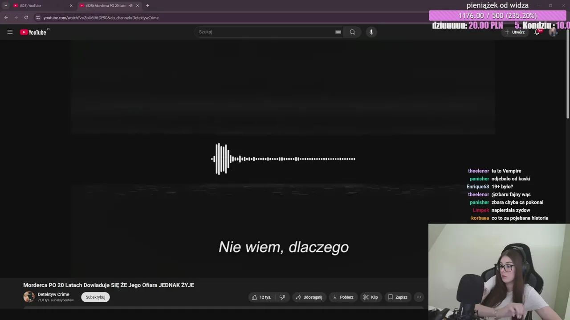Close the Morderca PO 20 Latach tab
570x320 pixels.
tap(137, 6)
